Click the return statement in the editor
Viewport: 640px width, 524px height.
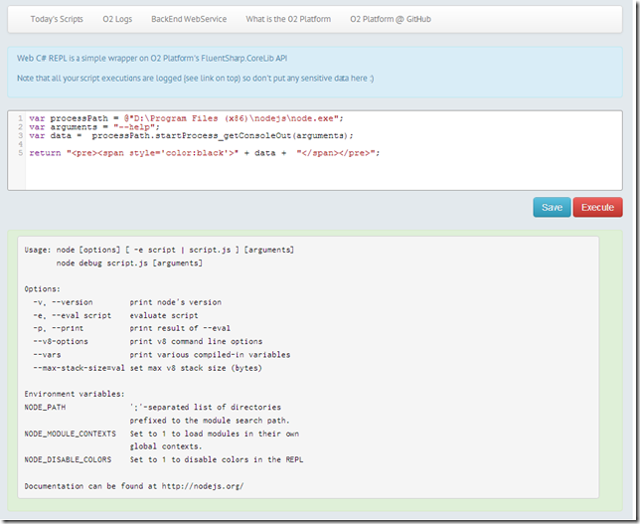pyautogui.click(x=204, y=153)
